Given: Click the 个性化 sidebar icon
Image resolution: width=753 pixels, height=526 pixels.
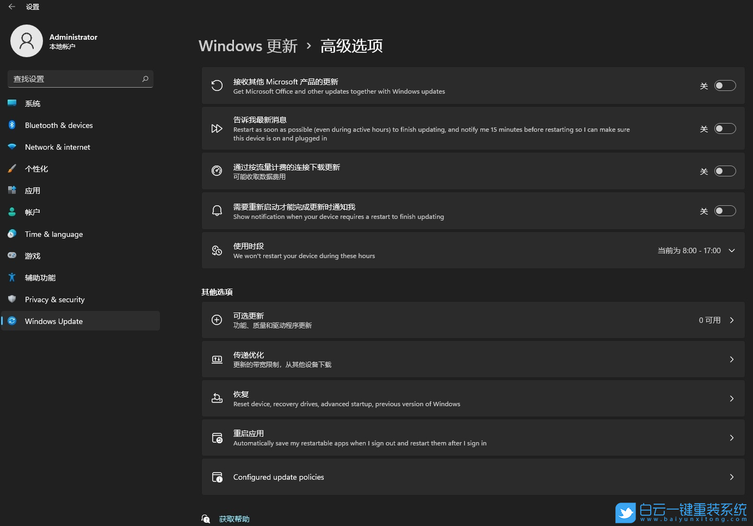Looking at the screenshot, I should 12,168.
